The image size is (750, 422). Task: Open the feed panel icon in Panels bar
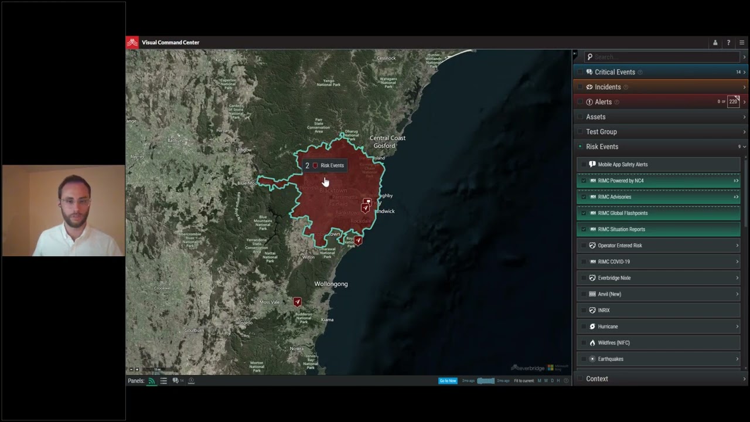tap(151, 381)
